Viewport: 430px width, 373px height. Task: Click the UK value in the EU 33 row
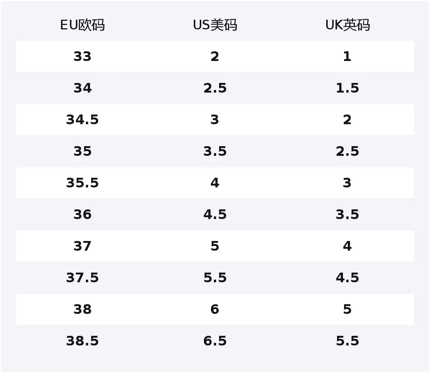pyautogui.click(x=347, y=57)
